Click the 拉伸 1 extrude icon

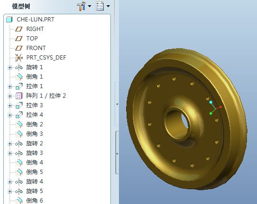(x=19, y=86)
